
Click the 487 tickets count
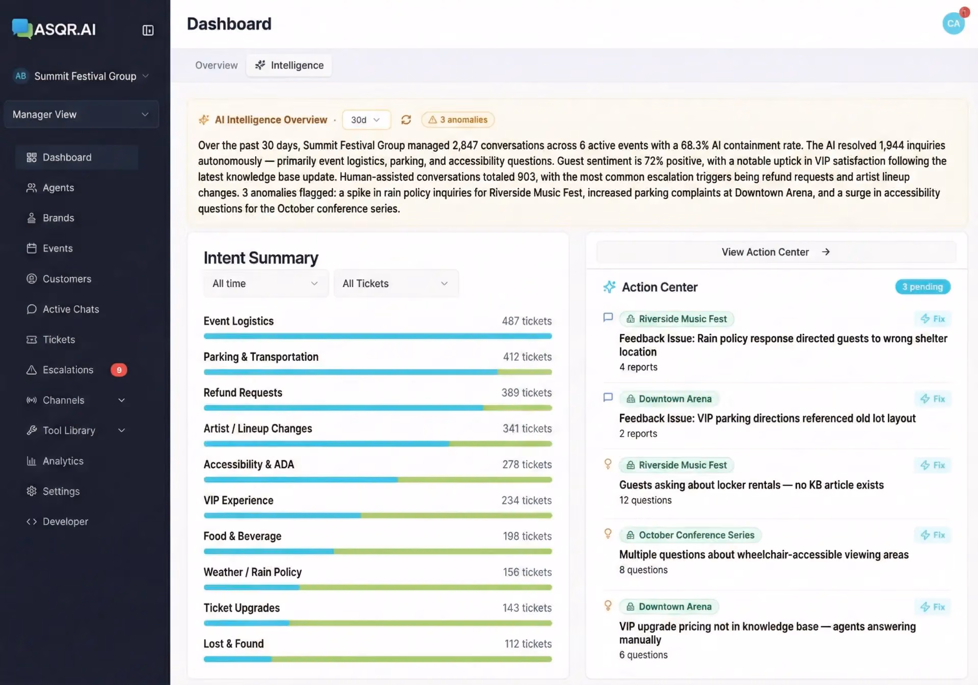click(527, 321)
